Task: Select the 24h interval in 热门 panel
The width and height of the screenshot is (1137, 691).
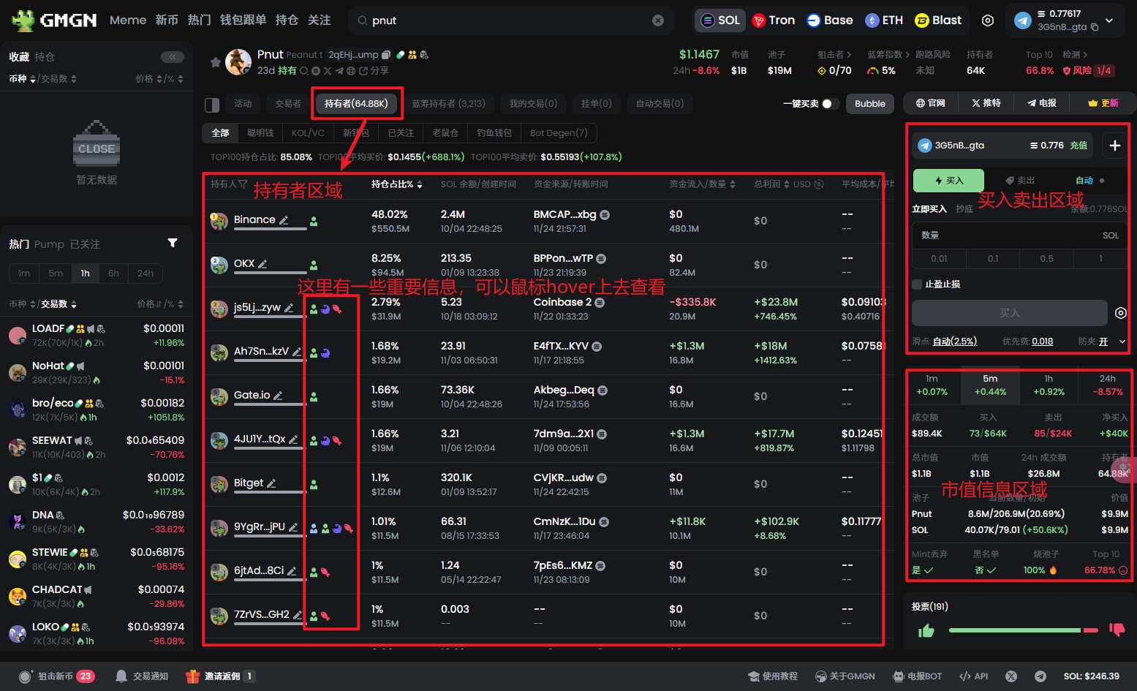Action: [x=146, y=273]
